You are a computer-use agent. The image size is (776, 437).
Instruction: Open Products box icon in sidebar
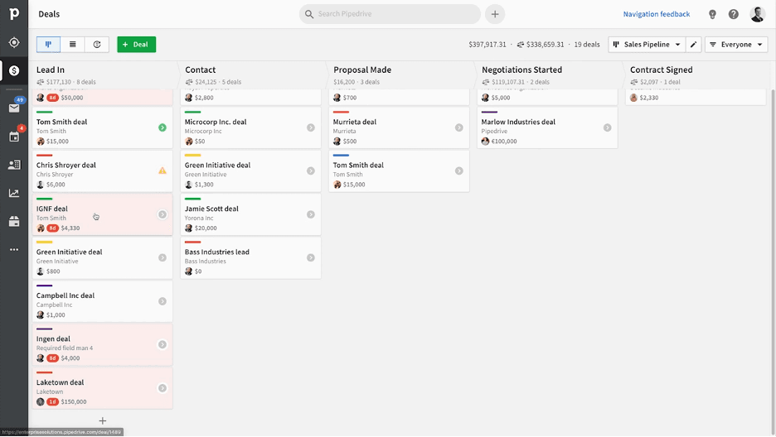point(14,221)
